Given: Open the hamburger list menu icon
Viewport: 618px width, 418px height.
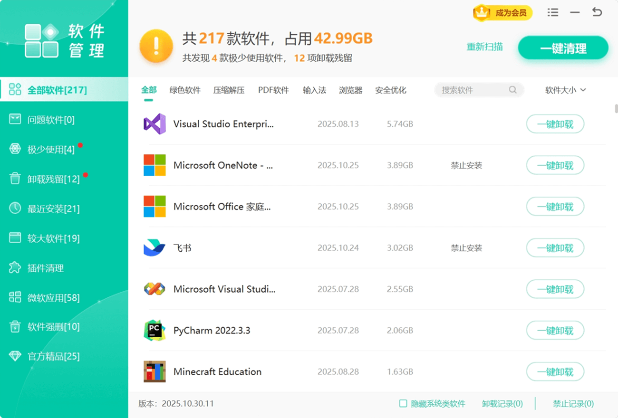Looking at the screenshot, I should pos(553,13).
